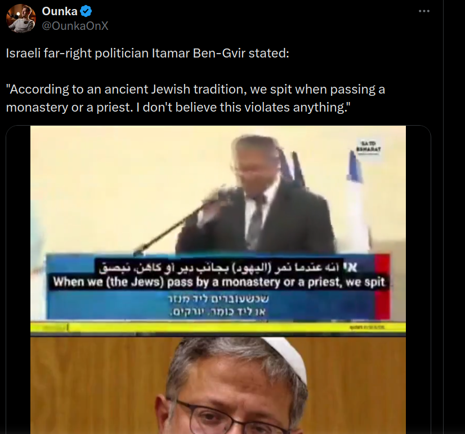
Task: Visit the @OunkaOnX handle link
Action: tap(75, 26)
